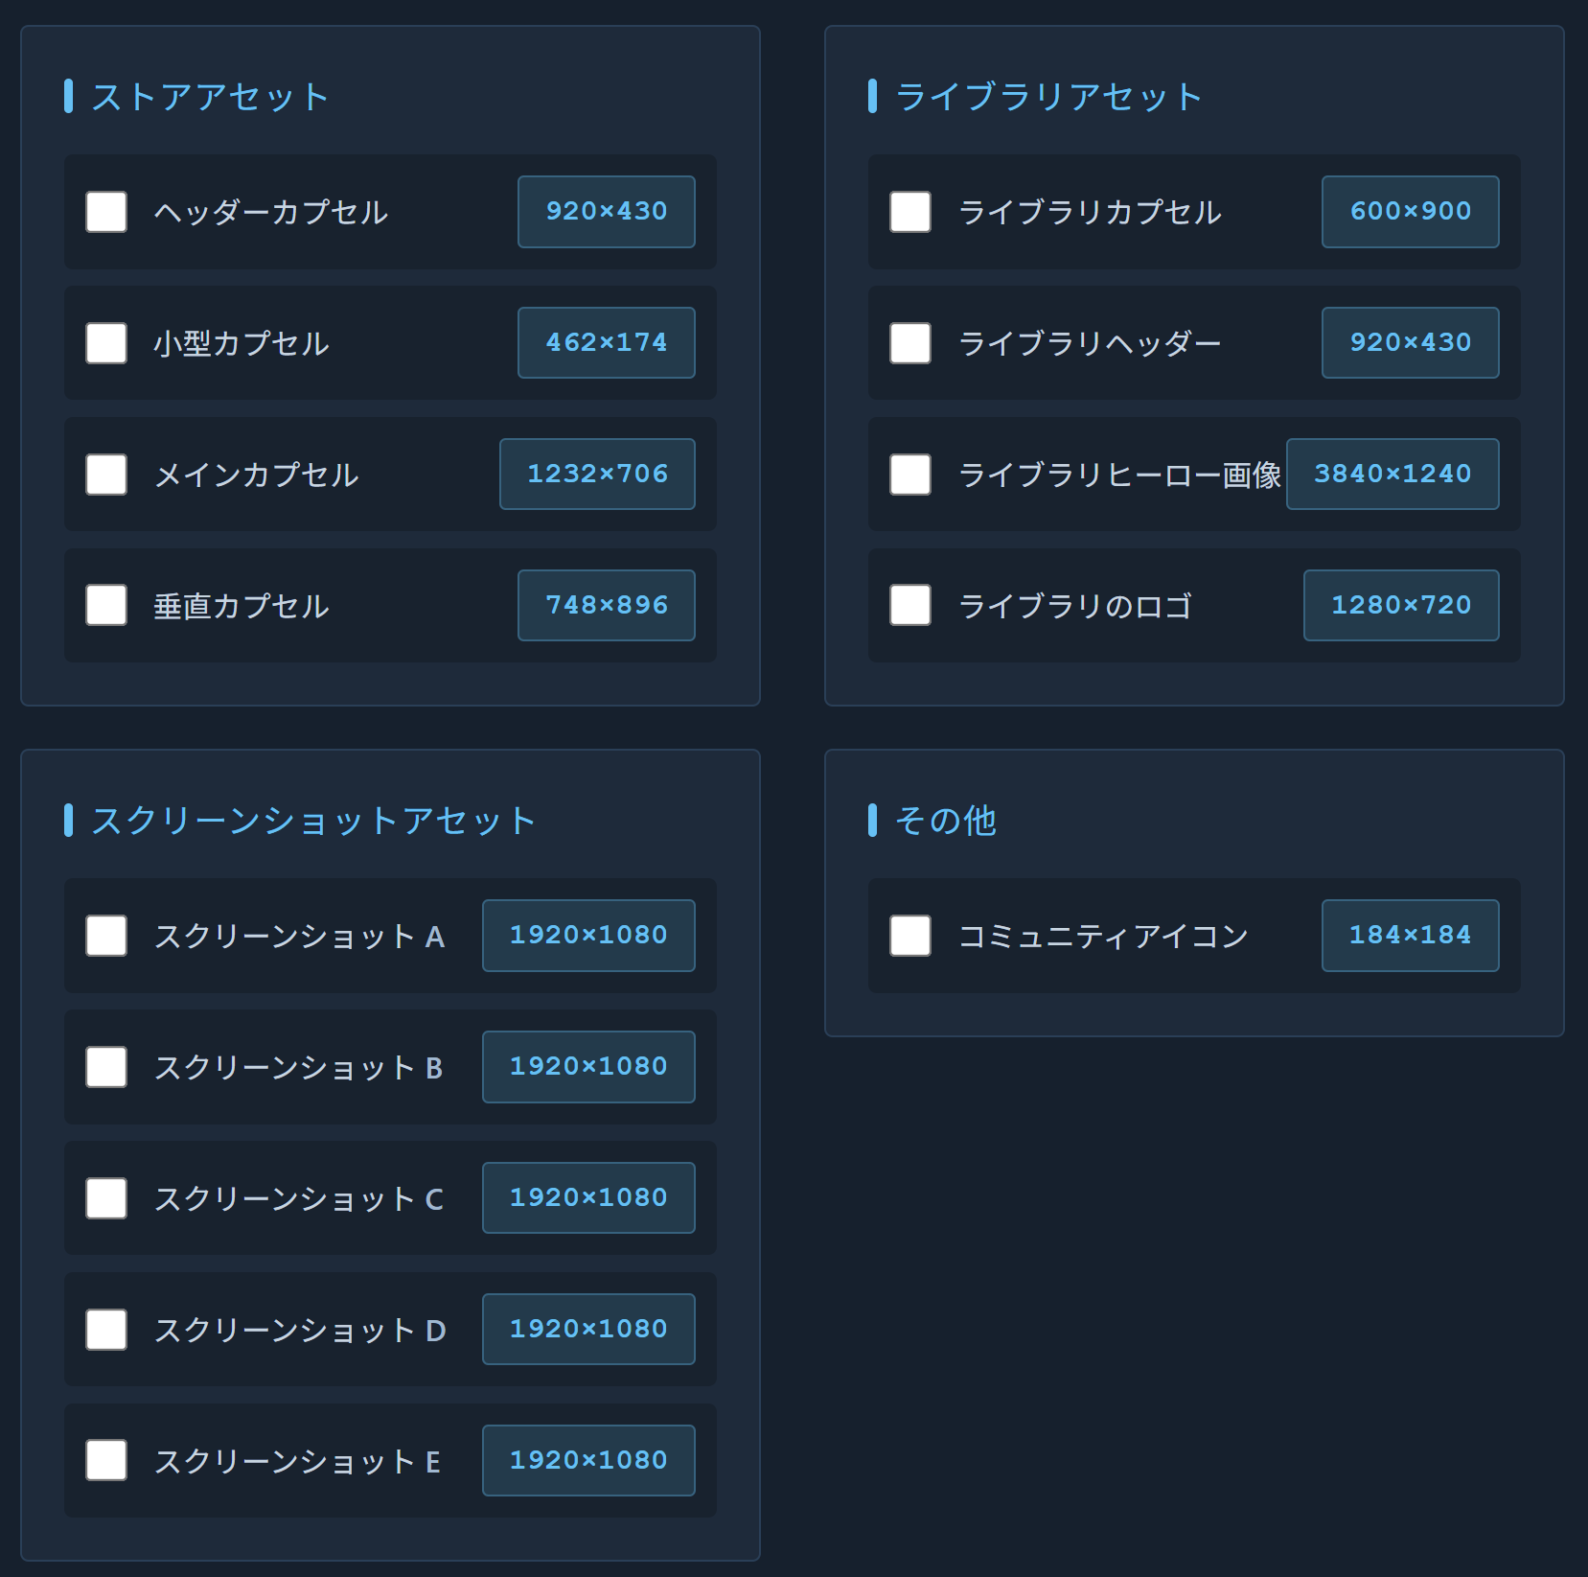
Task: Check the スクリーンショット A checkbox
Action: pos(106,936)
